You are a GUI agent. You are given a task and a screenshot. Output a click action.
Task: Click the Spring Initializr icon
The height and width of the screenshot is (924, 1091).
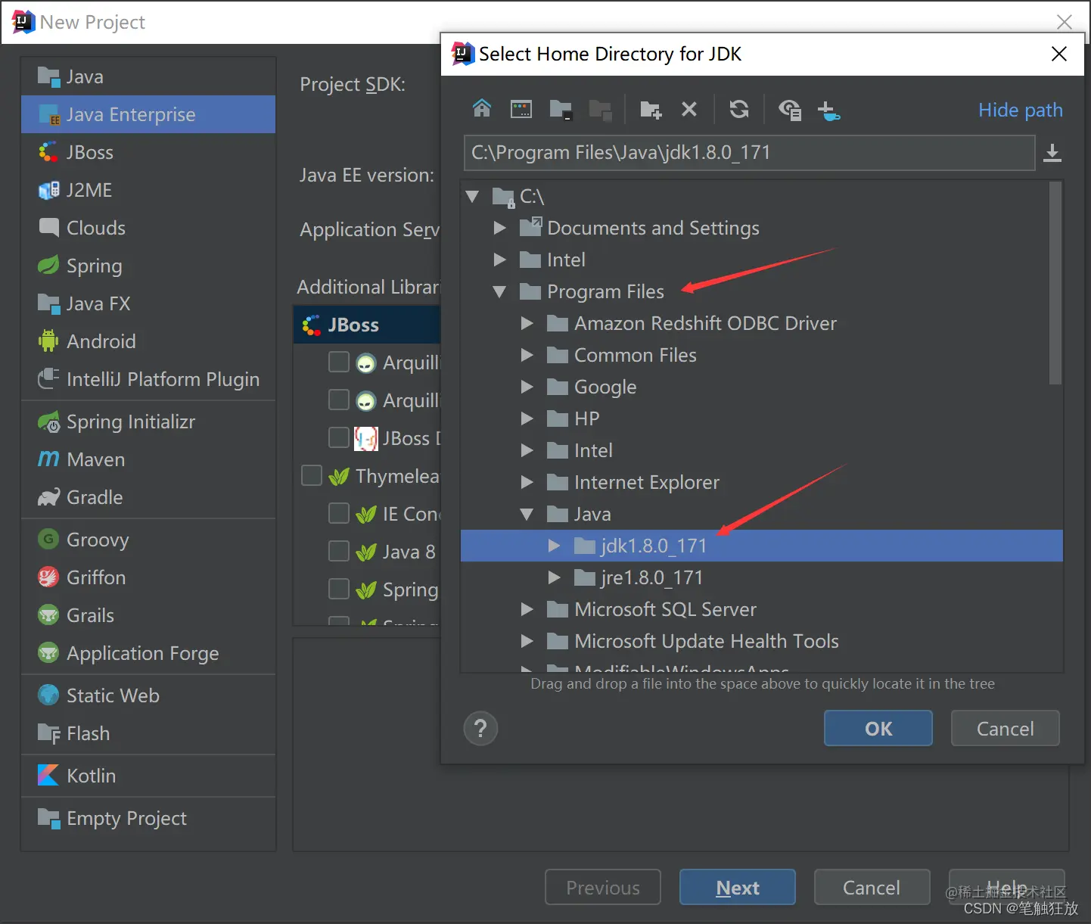(48, 422)
